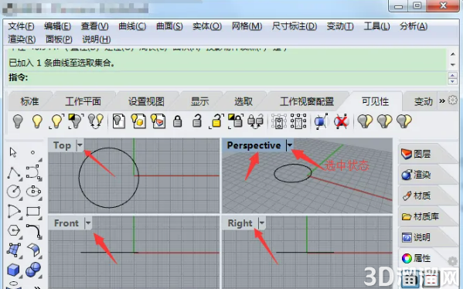The width and height of the screenshot is (463, 289).
Task: Click the two-bulb Swap Hidden and Visible icon
Action: tap(96, 121)
